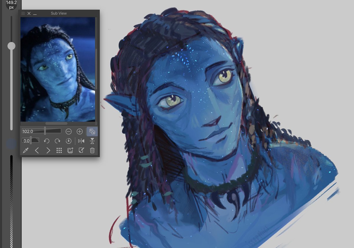Open the Sub View image grid list
The image size is (354, 248).
coord(59,150)
